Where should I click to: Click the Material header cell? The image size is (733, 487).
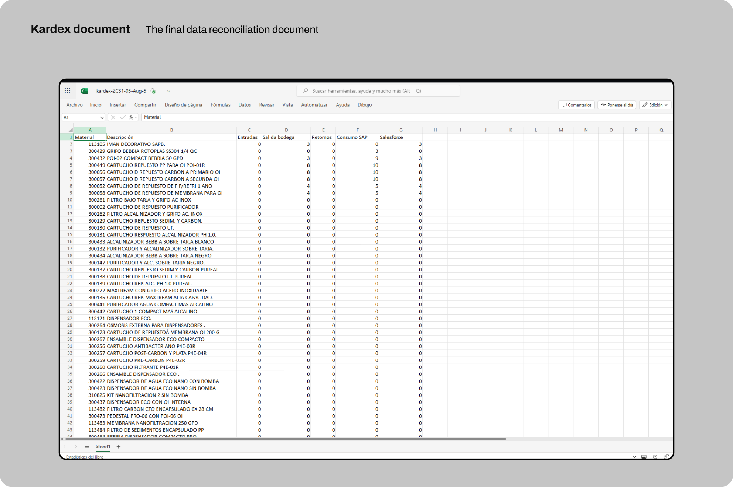coord(90,137)
